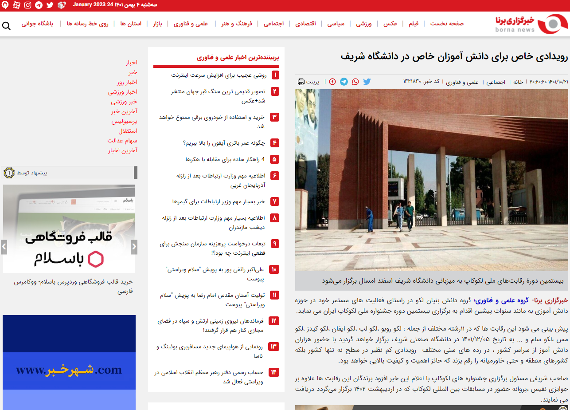Click the پرسپولیس link in sidebar
Image resolution: width=570 pixels, height=410 pixels.
(124, 121)
